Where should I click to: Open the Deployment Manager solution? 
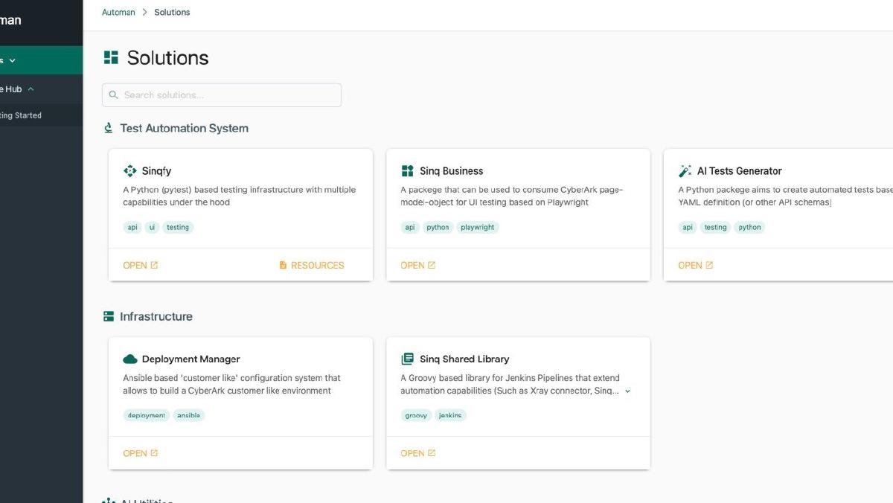[141, 453]
